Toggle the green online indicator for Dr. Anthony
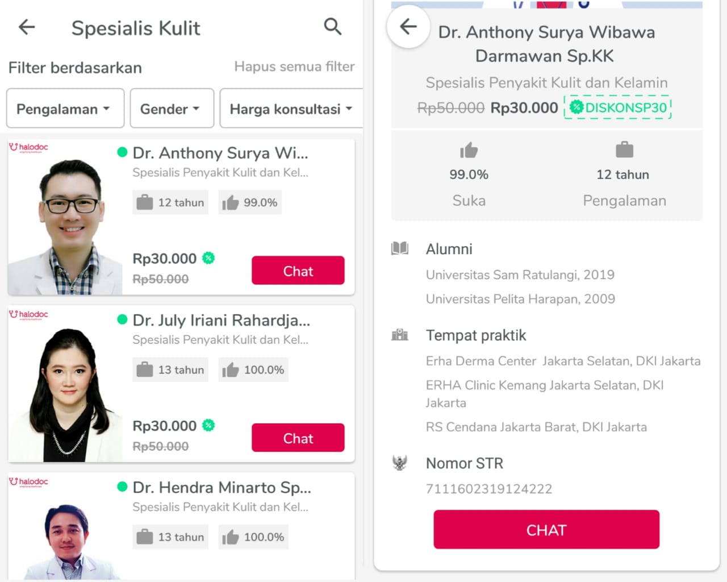727x582 pixels. click(x=120, y=152)
